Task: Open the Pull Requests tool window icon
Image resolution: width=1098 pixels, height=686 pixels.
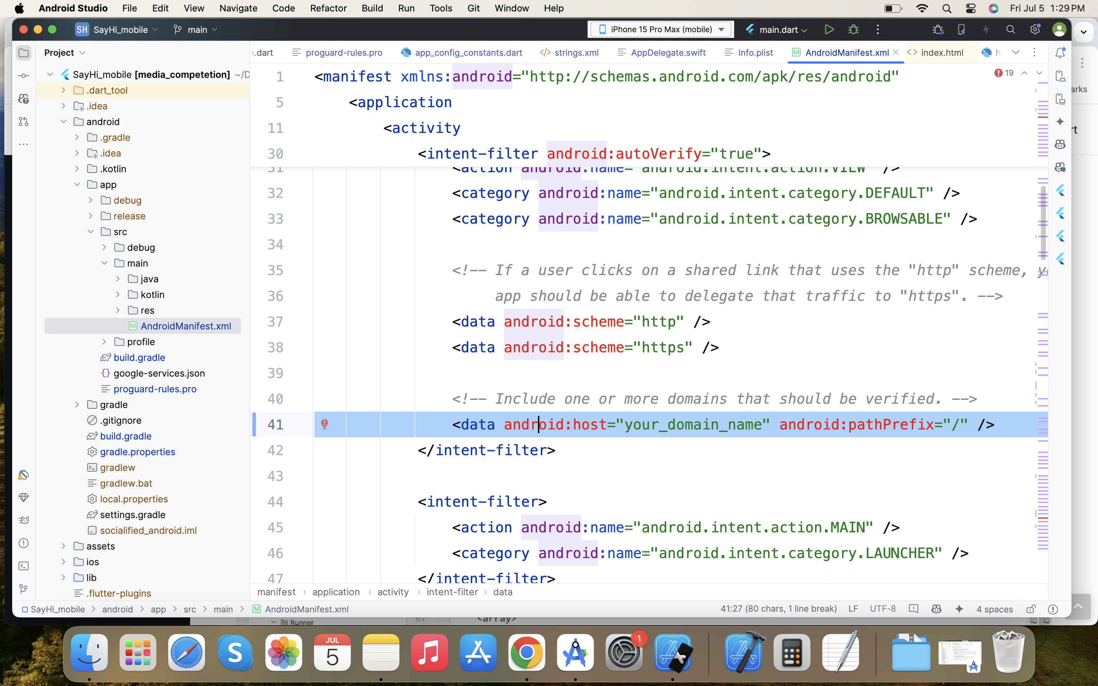Action: [x=24, y=121]
